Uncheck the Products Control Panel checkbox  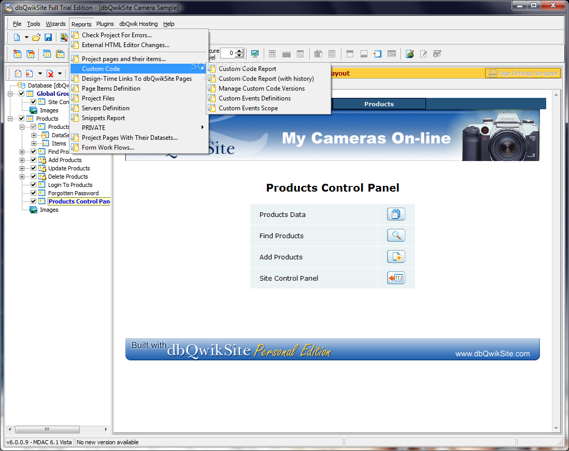pyautogui.click(x=33, y=201)
